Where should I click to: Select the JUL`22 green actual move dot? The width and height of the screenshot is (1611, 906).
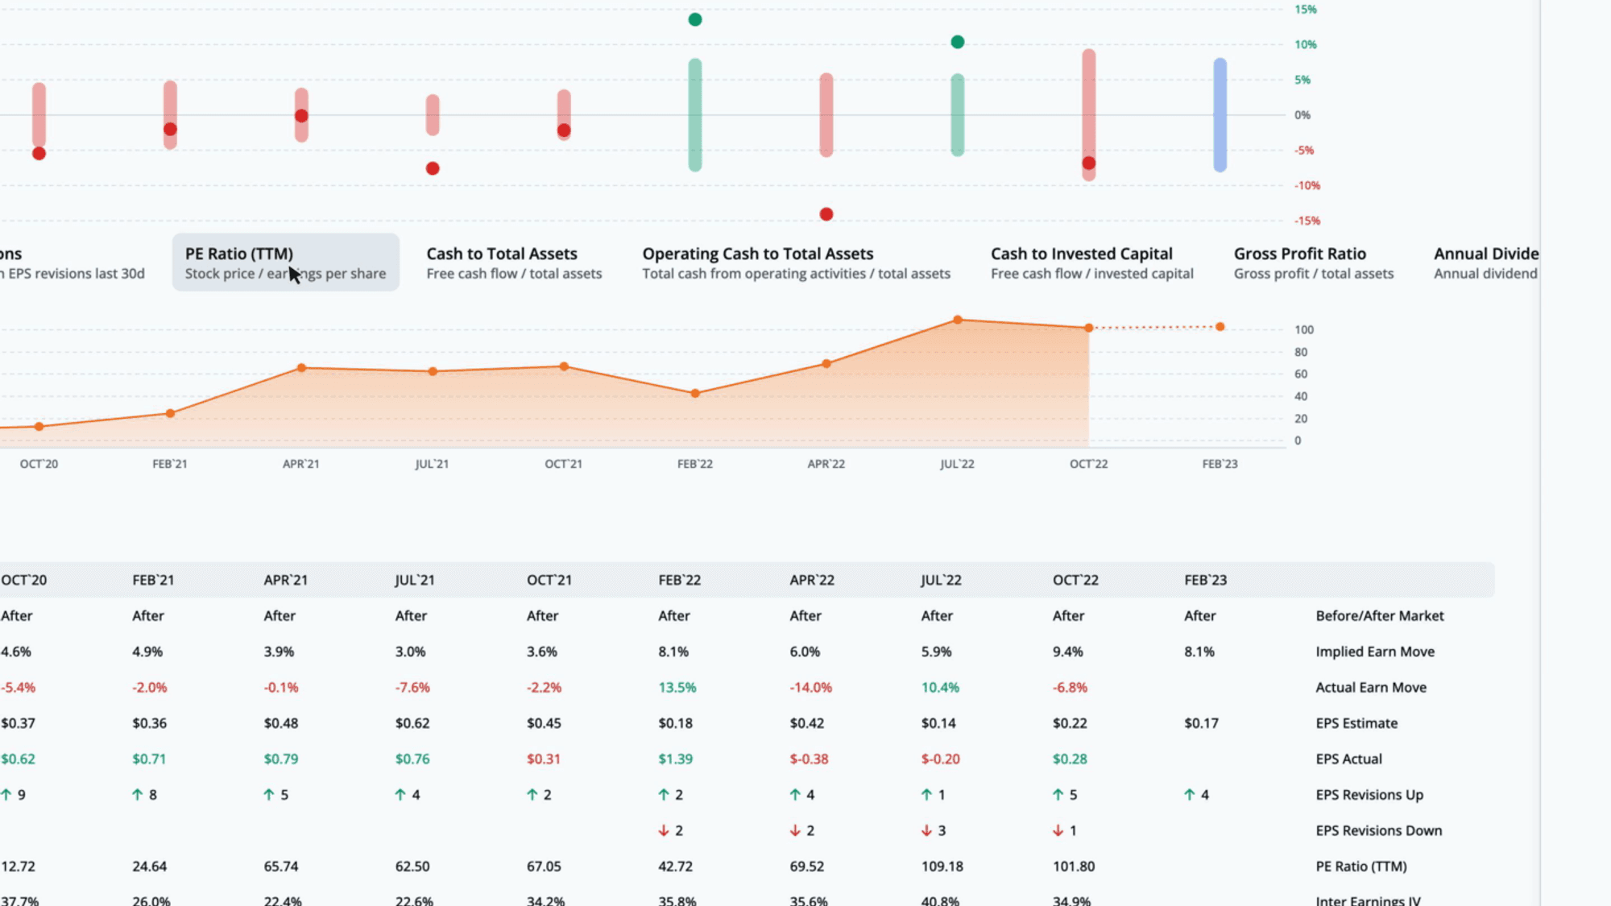958,42
